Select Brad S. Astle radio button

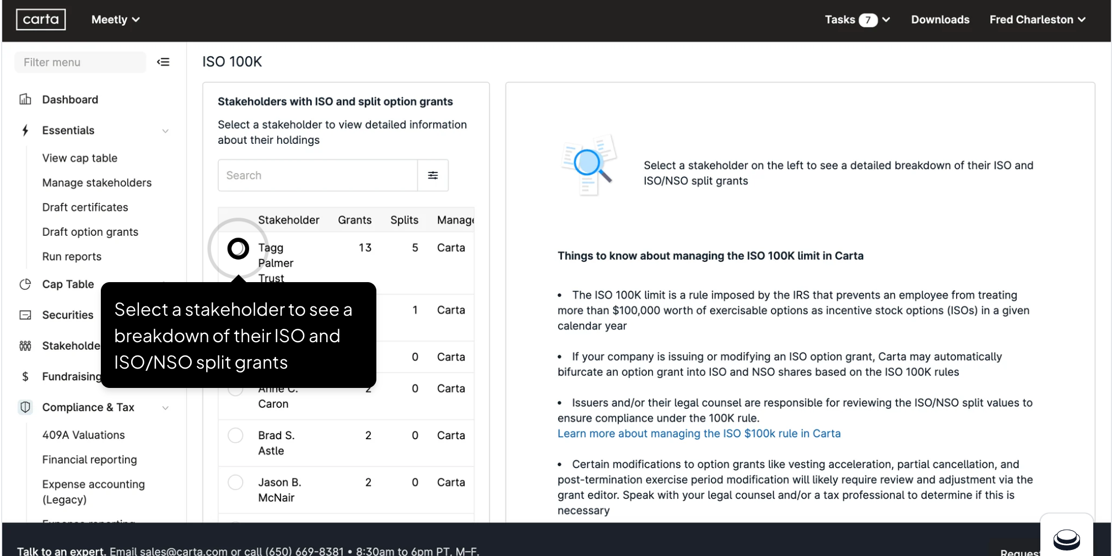point(235,435)
